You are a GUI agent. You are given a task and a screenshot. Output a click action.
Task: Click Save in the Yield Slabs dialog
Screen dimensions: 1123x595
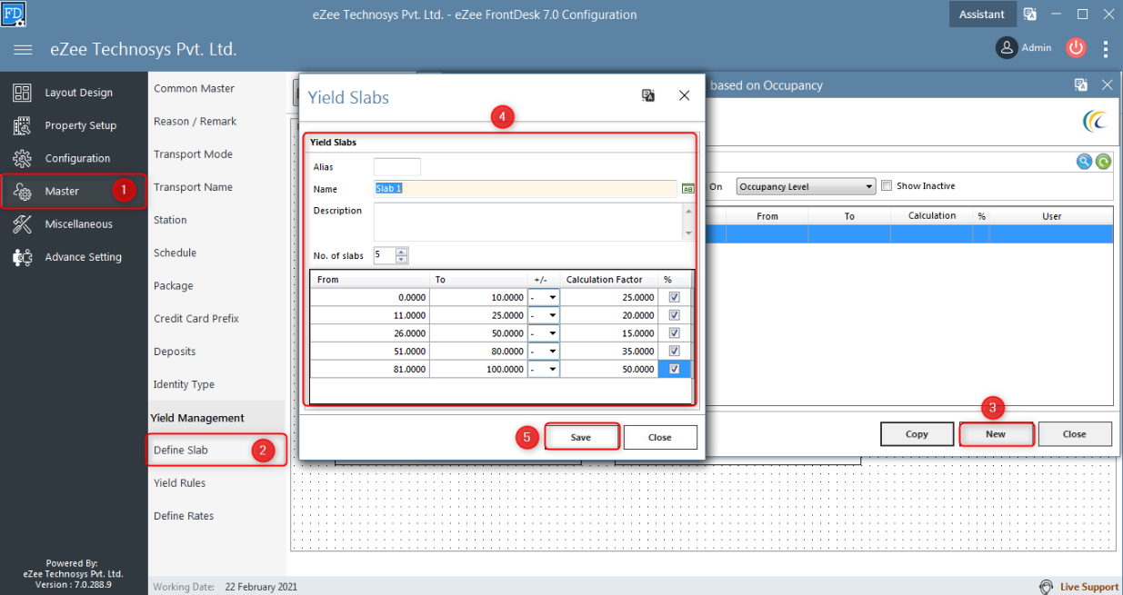click(x=581, y=437)
